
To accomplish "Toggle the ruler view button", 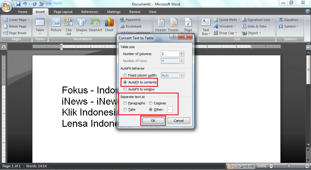I will [x=308, y=47].
